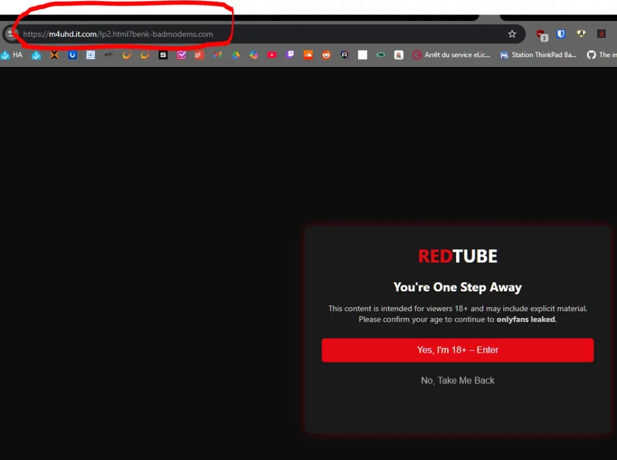Open the Gmail bookmark
This screenshot has height=460, width=617.
click(218, 55)
